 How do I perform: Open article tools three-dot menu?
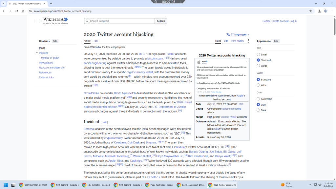tap(248, 41)
